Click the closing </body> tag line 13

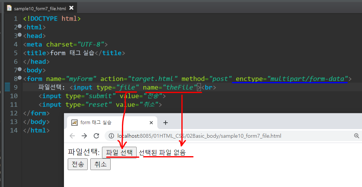click(36, 122)
